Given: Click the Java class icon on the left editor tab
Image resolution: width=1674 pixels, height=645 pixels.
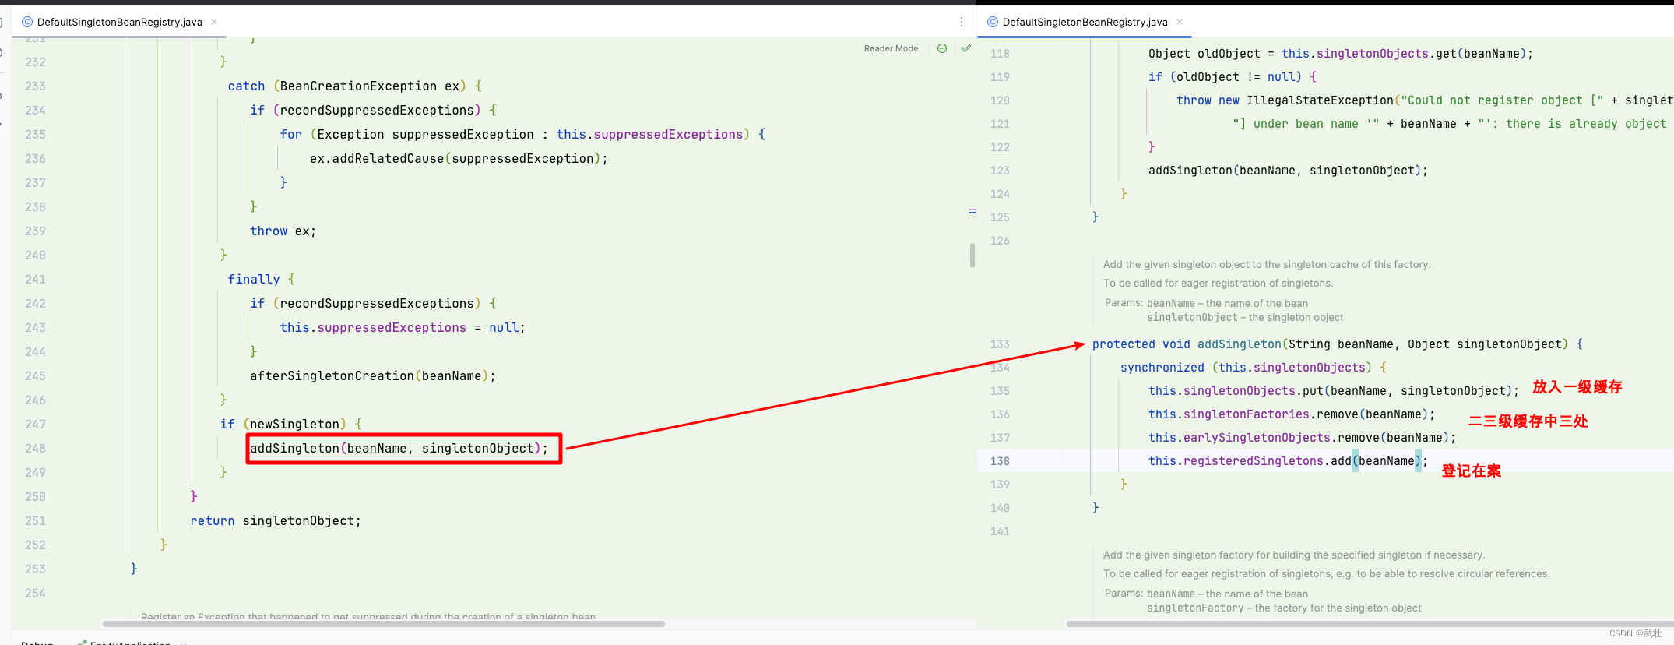Looking at the screenshot, I should 27,22.
